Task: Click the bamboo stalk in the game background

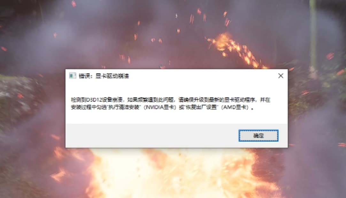Action: point(313,35)
